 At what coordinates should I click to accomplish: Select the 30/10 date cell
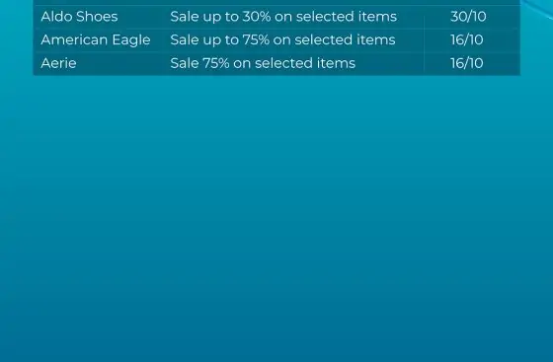coord(468,17)
